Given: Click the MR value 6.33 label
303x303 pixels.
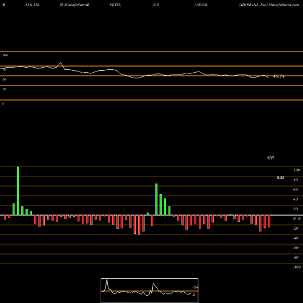Looking at the screenshot, I should [x=281, y=178].
